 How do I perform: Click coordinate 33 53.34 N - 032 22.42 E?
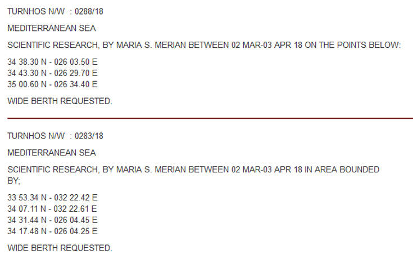(x=52, y=198)
